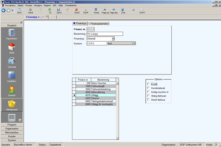Click the Alt+2 toolbar icon
Screen dimensions: 221x147
(19, 10)
